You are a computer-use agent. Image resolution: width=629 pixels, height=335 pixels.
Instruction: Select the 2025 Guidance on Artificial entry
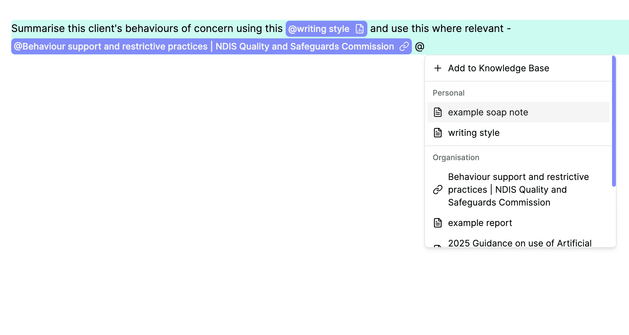click(x=519, y=243)
